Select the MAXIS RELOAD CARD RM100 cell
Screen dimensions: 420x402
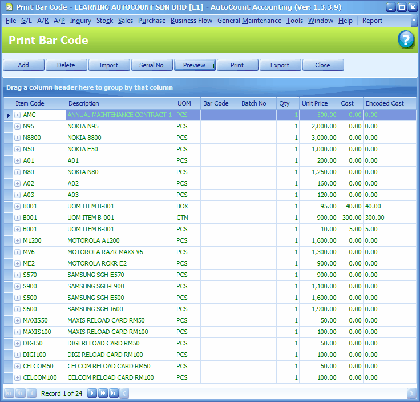coord(120,332)
